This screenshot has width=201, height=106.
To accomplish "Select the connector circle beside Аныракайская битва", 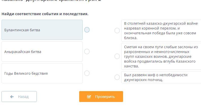I will pos(87,51).
